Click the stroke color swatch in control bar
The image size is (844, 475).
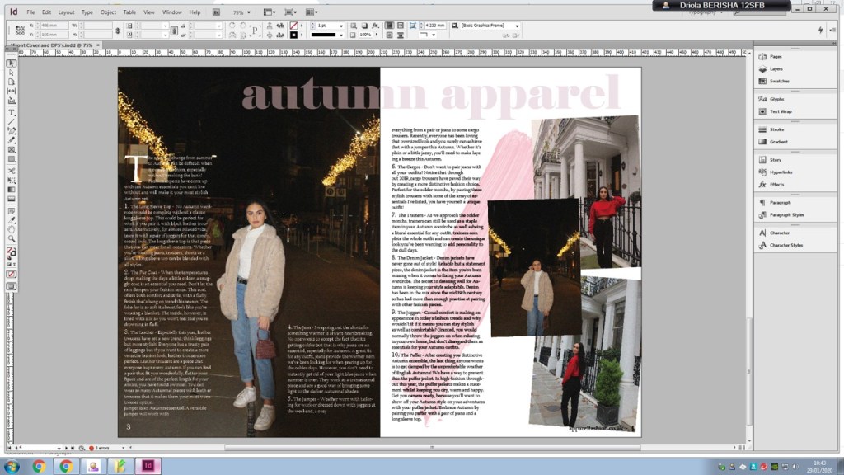coord(294,35)
